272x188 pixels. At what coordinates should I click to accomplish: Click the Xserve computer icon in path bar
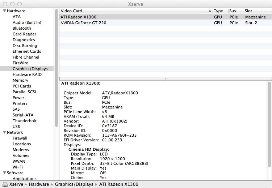(x=5, y=184)
